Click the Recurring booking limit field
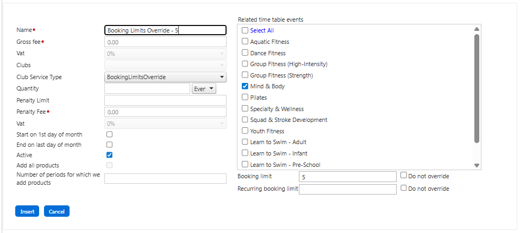 tap(348, 189)
